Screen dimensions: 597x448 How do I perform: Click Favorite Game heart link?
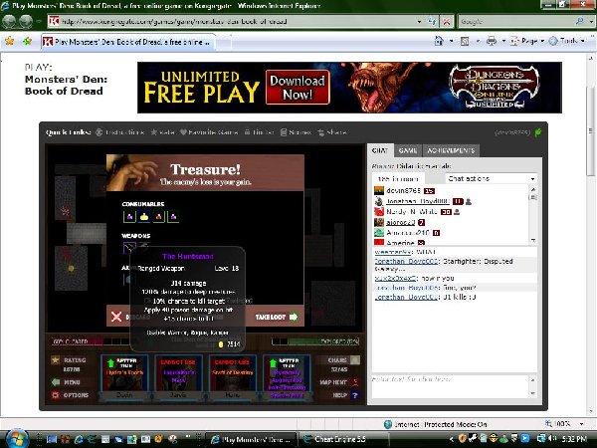click(x=209, y=132)
